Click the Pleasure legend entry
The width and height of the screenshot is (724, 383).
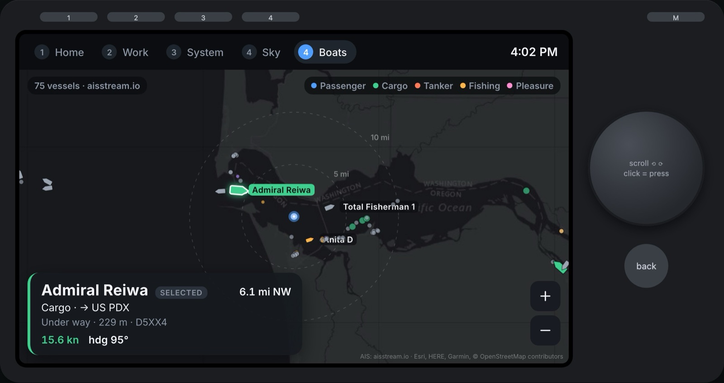point(530,86)
